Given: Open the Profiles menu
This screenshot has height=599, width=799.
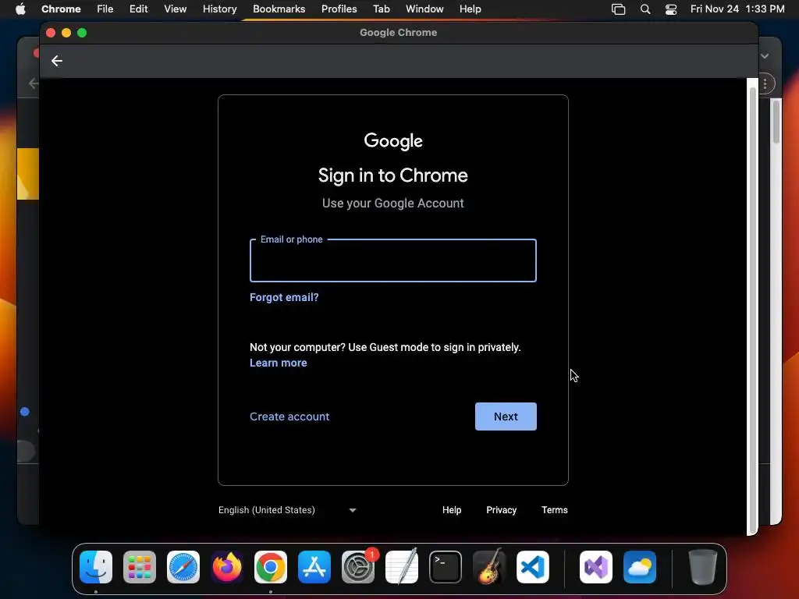Looking at the screenshot, I should (x=339, y=9).
